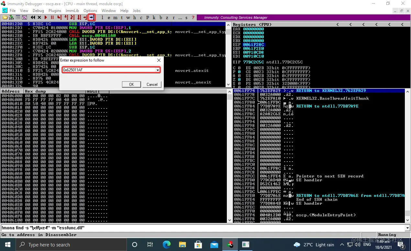Viewport: 411px width, 251px height.
Task: Cancel the Enter expression dialog
Action: point(152,84)
